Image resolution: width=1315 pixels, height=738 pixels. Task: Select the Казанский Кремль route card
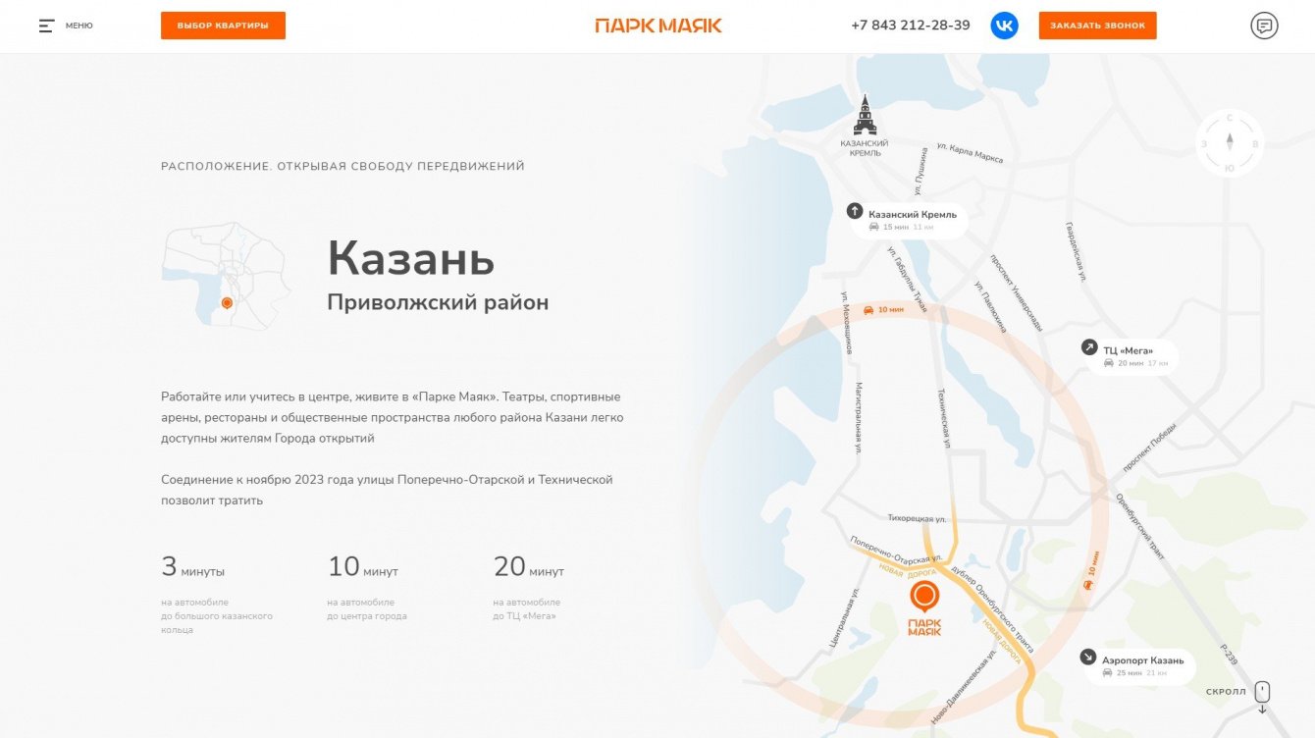[x=907, y=220]
